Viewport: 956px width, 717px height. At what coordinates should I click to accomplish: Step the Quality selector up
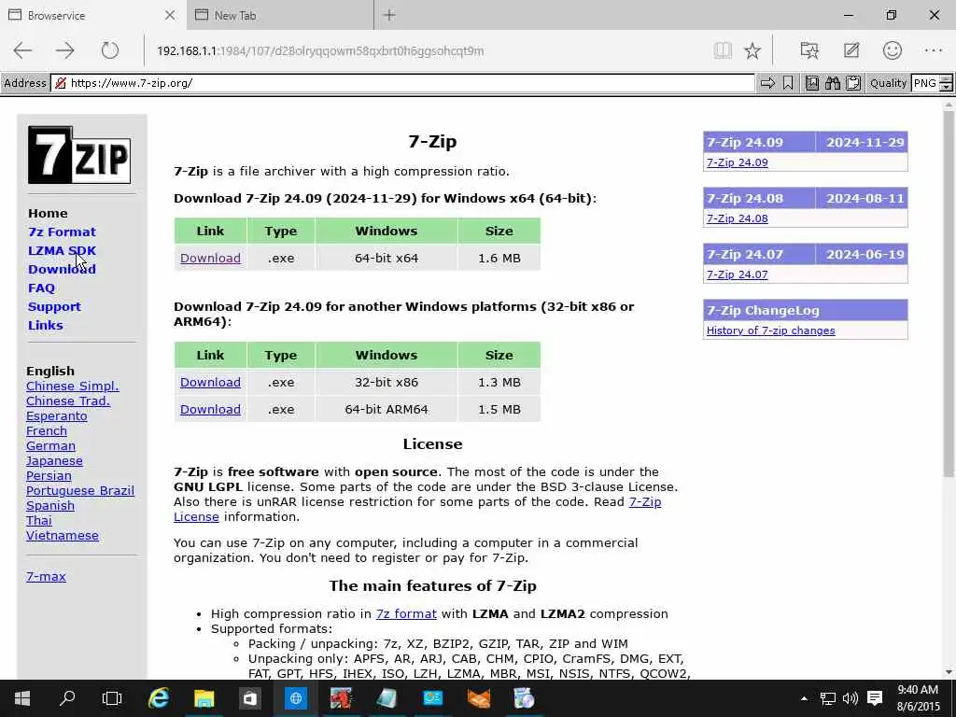pyautogui.click(x=947, y=78)
